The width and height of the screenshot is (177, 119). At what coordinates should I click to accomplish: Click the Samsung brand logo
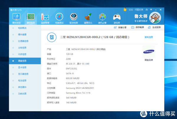pyautogui.click(x=149, y=52)
